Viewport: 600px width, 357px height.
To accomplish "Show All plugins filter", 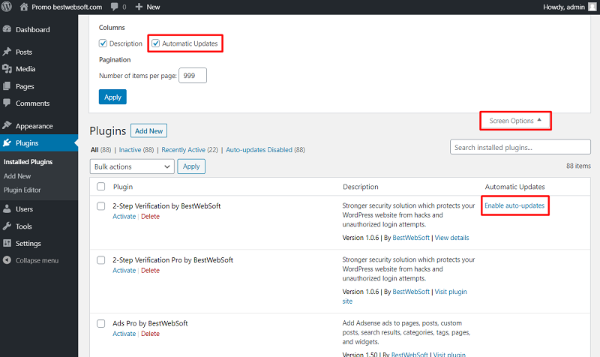I will tap(94, 149).
